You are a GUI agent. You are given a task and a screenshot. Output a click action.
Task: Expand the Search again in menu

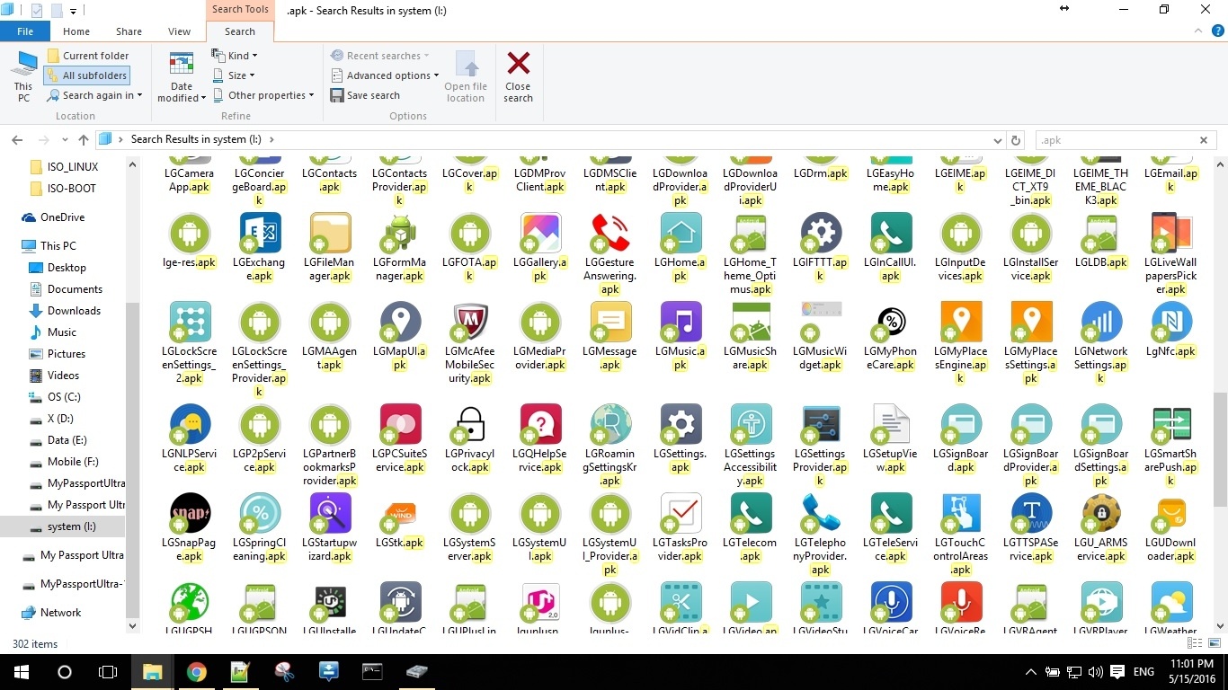pos(94,95)
